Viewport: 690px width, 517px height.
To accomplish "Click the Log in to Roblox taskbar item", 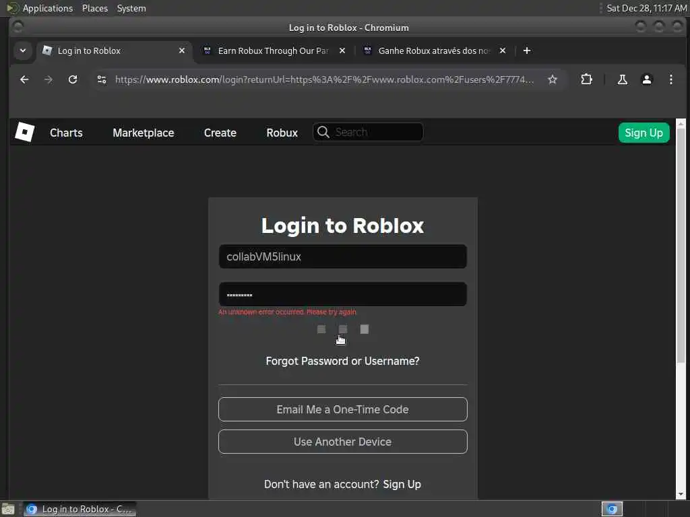I will 80,509.
